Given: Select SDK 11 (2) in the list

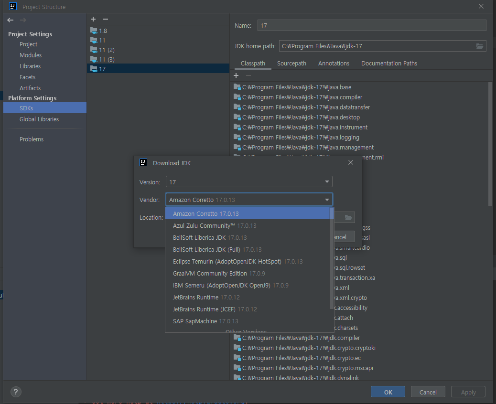Looking at the screenshot, I should point(158,50).
